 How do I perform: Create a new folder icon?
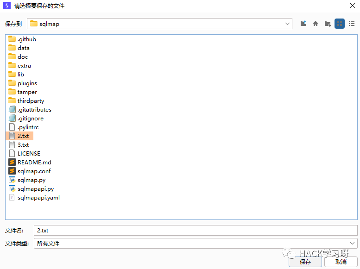point(328,24)
